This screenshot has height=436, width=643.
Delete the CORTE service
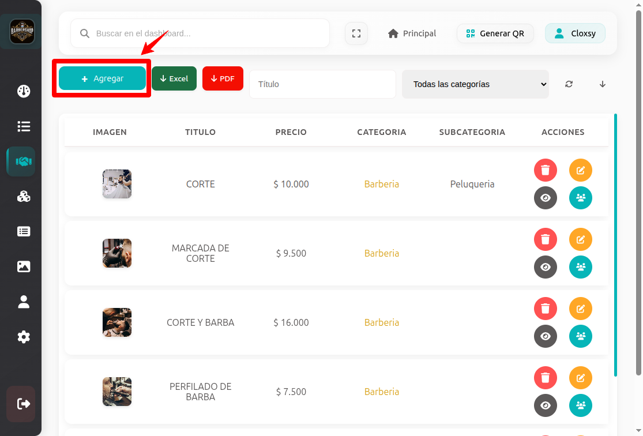(x=546, y=170)
